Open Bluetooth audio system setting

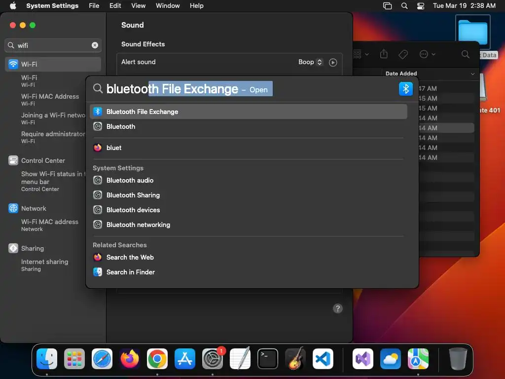click(x=249, y=180)
